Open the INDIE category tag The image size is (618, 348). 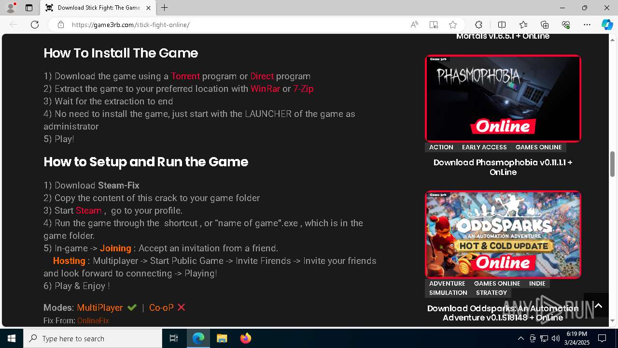coord(537,284)
